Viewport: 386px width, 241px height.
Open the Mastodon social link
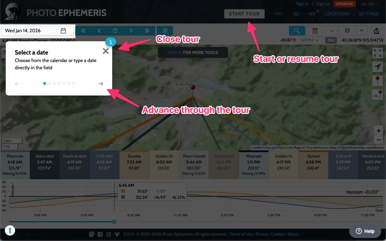pyautogui.click(x=92, y=234)
